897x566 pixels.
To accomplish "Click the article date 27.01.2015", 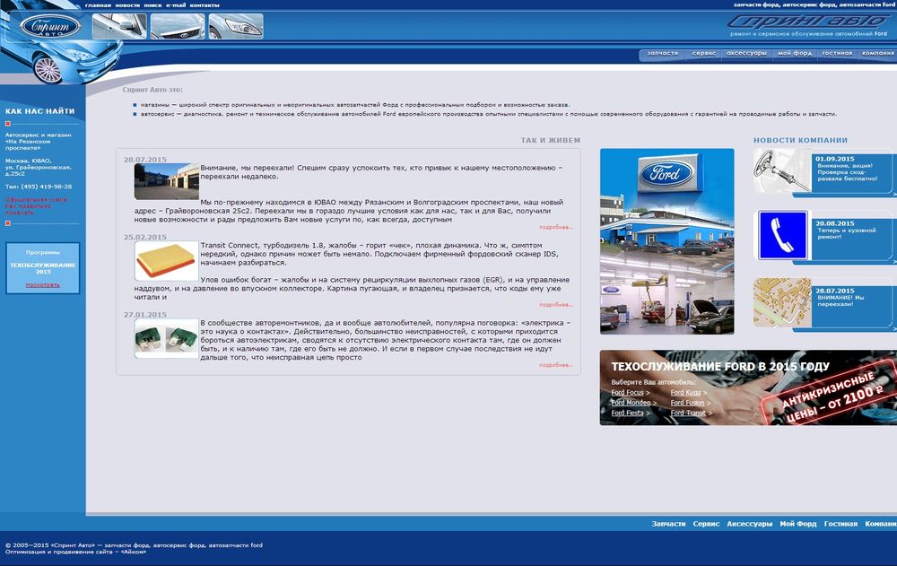I will tap(145, 315).
